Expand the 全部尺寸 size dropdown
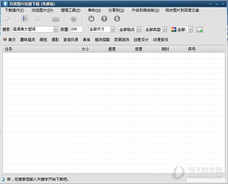 click(x=112, y=30)
